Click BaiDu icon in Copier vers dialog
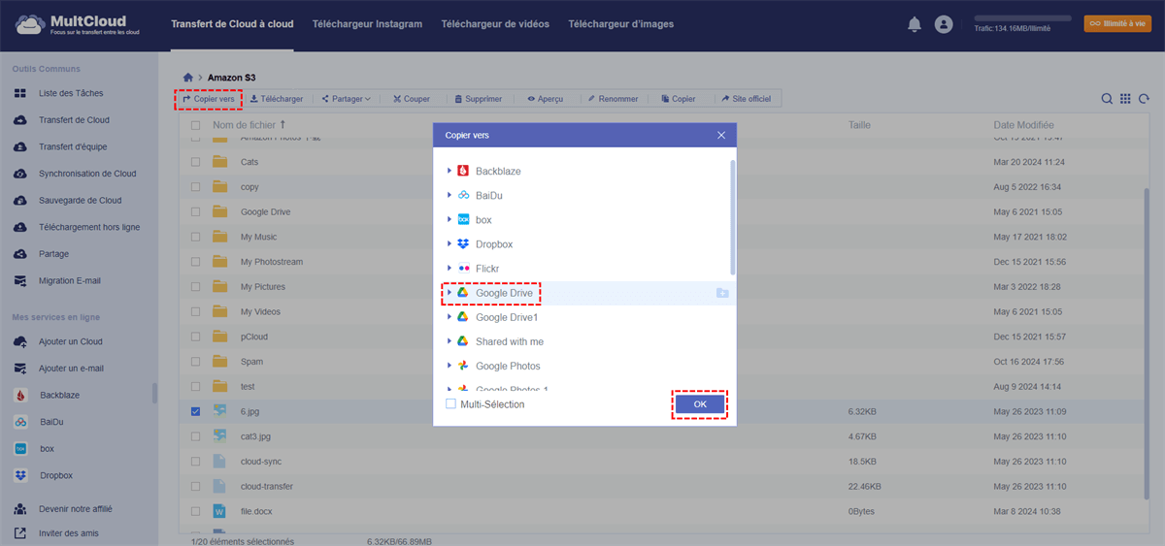 point(464,195)
